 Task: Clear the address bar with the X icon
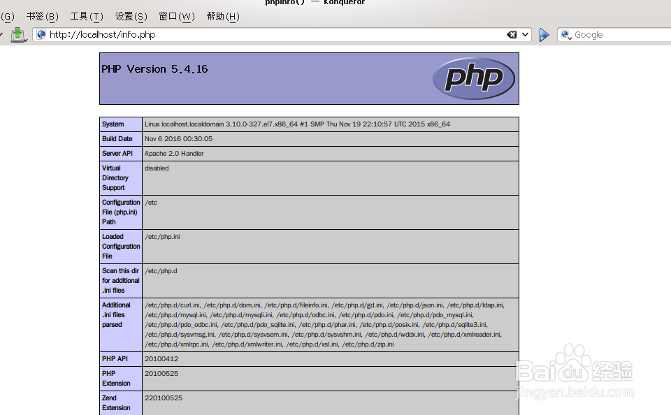pyautogui.click(x=512, y=35)
